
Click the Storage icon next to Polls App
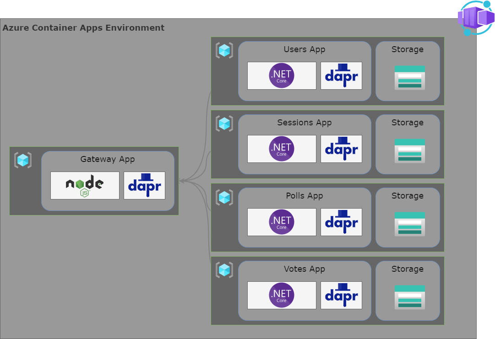coord(409,224)
